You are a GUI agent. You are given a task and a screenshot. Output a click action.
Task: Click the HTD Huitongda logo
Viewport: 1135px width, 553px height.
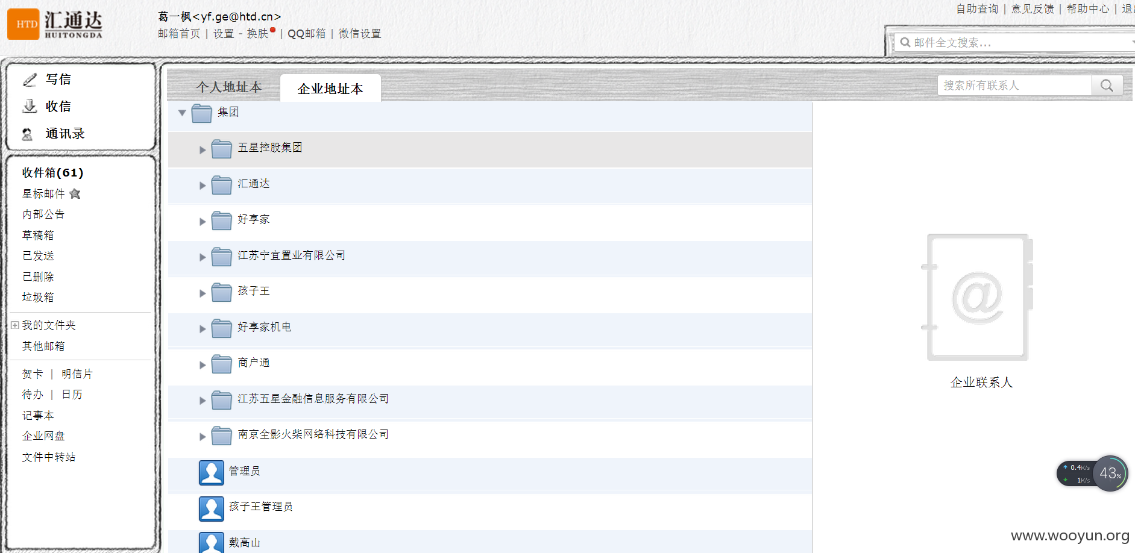point(55,24)
